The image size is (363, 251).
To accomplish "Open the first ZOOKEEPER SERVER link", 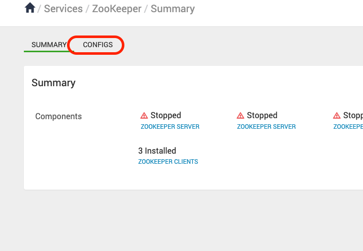I will pyautogui.click(x=170, y=127).
